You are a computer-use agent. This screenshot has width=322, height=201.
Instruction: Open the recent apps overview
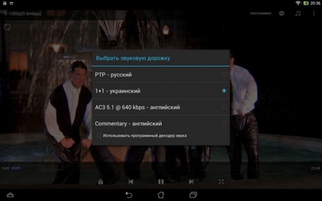193,194
